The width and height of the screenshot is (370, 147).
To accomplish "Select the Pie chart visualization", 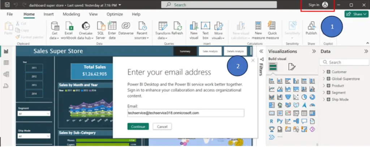I will (304, 97).
